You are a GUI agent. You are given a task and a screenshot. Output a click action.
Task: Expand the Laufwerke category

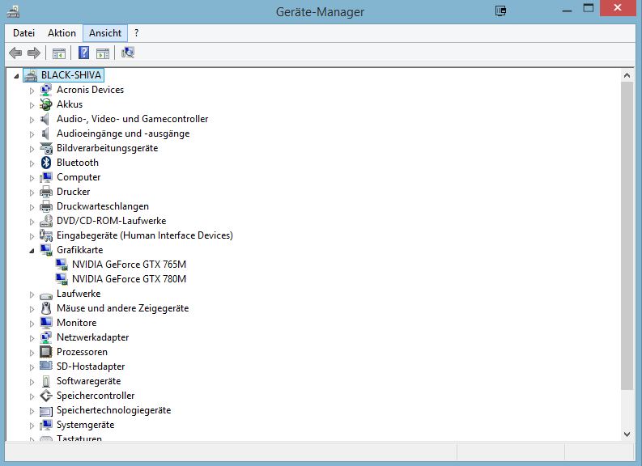[32, 294]
